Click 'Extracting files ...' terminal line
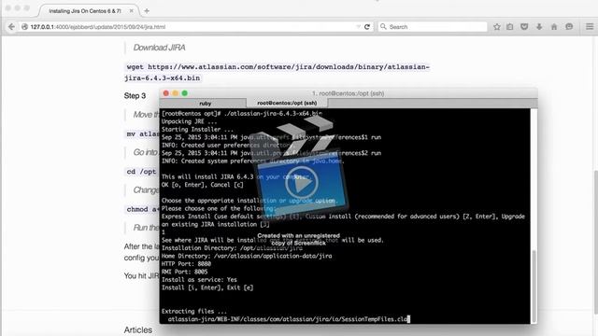Screen dimensions: 598x336 point(193,311)
